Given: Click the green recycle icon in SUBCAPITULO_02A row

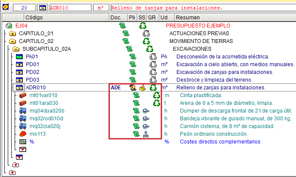Looking at the screenshot, I should pyautogui.click(x=150, y=49).
